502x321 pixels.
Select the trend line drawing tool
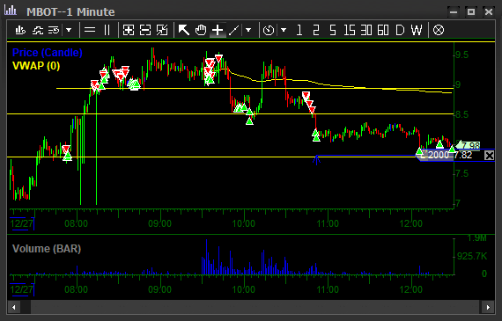[x=234, y=31]
